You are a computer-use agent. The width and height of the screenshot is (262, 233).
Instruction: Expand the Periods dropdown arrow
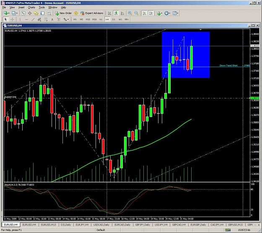(170, 13)
